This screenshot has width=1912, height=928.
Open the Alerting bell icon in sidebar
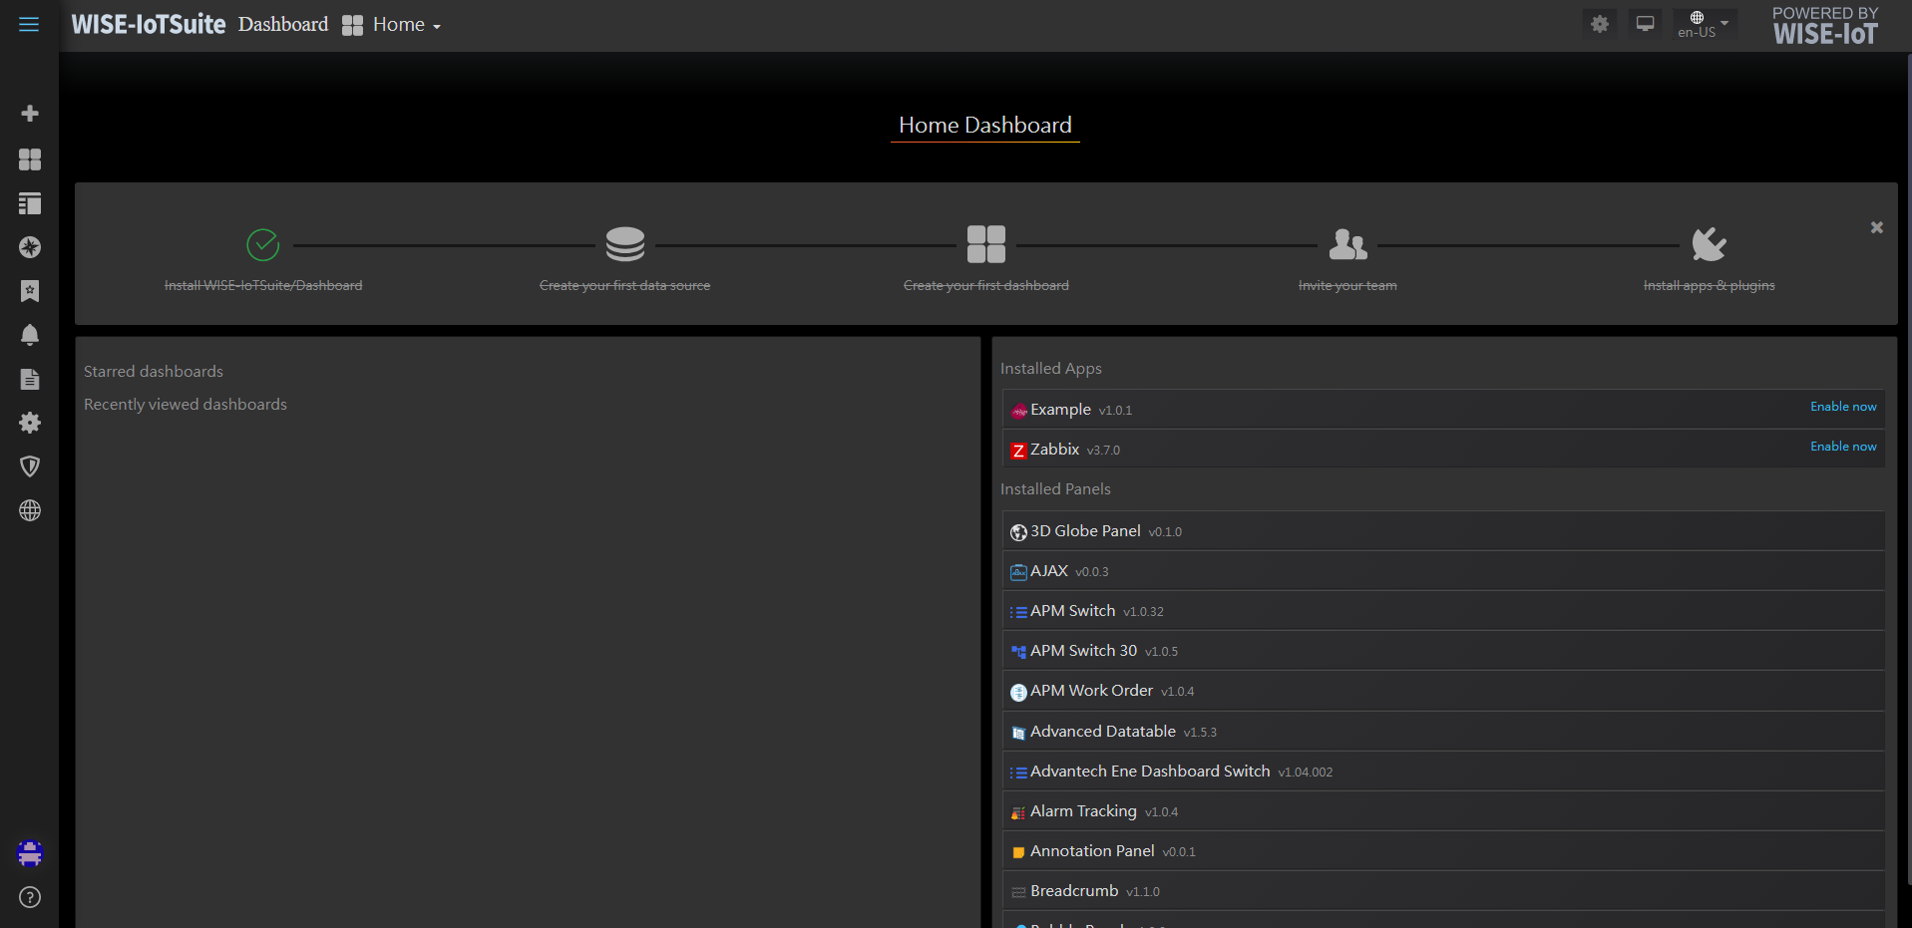30,335
